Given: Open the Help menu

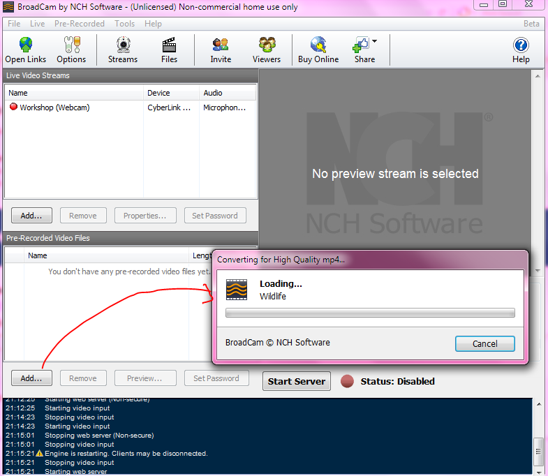Looking at the screenshot, I should point(153,24).
